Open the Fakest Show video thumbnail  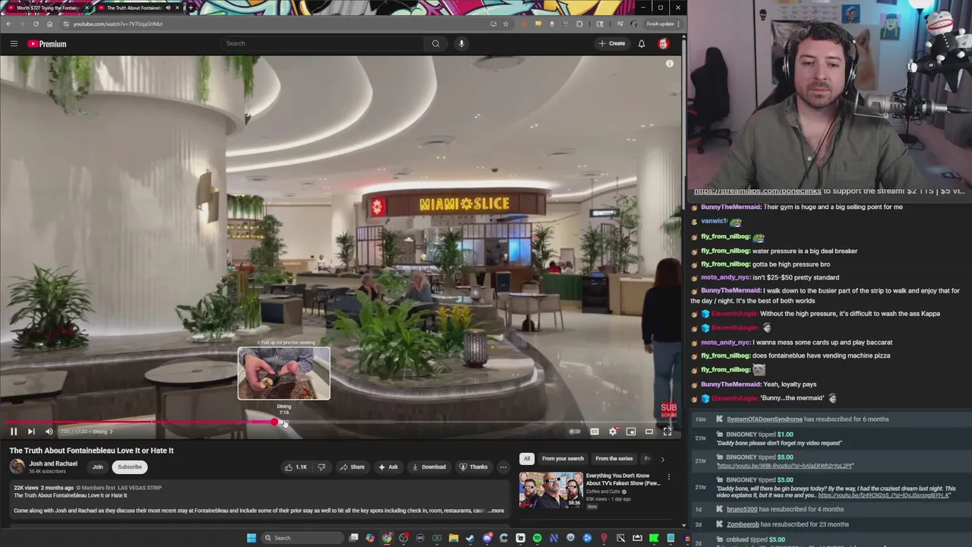pyautogui.click(x=551, y=490)
